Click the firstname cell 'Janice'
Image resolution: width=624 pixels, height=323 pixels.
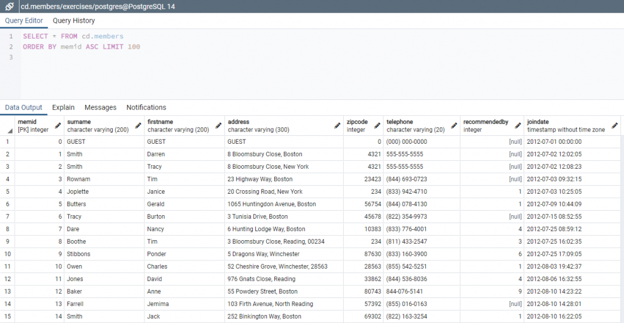point(185,192)
